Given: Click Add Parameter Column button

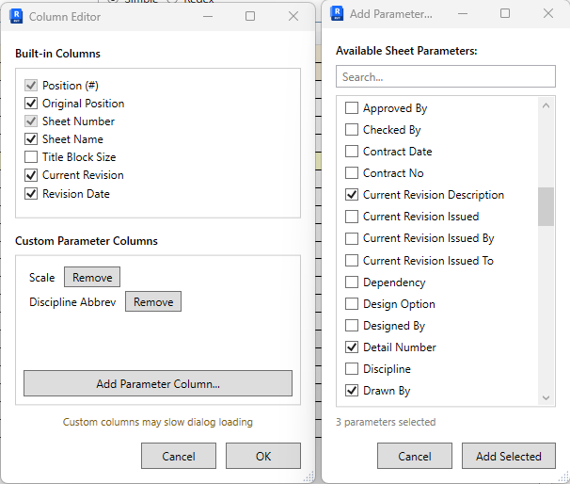Looking at the screenshot, I should (158, 383).
